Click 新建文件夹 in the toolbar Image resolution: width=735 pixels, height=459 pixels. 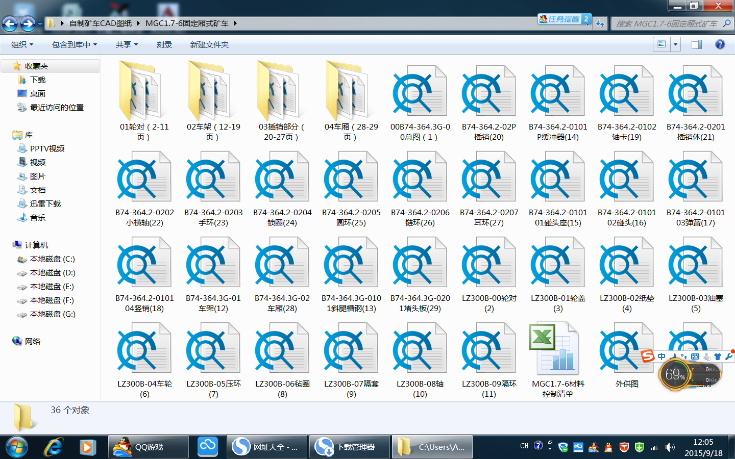[x=209, y=44]
